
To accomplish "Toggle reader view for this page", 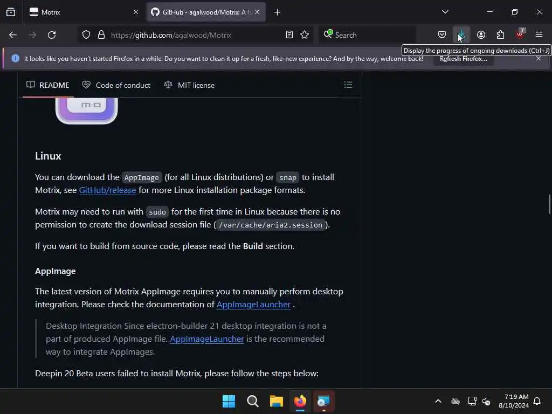I will pos(289,35).
